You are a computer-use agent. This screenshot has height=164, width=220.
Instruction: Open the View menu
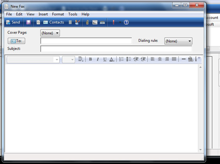tap(30, 14)
